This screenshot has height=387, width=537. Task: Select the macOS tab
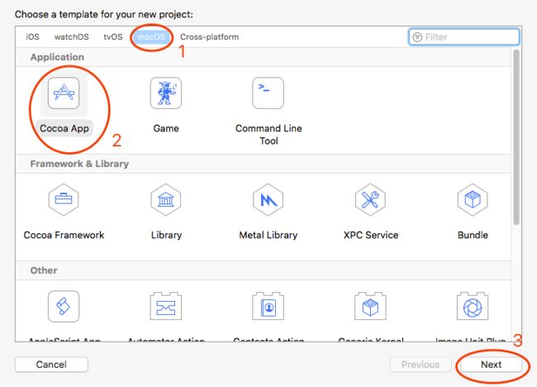coord(151,37)
